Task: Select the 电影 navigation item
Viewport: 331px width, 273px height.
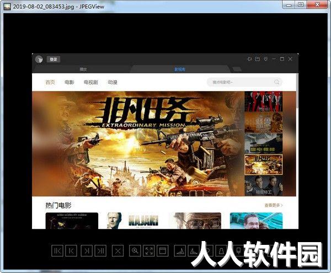Action: click(70, 82)
